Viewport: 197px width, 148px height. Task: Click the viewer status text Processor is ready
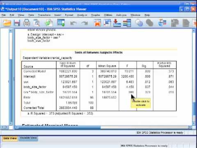coord(160,132)
